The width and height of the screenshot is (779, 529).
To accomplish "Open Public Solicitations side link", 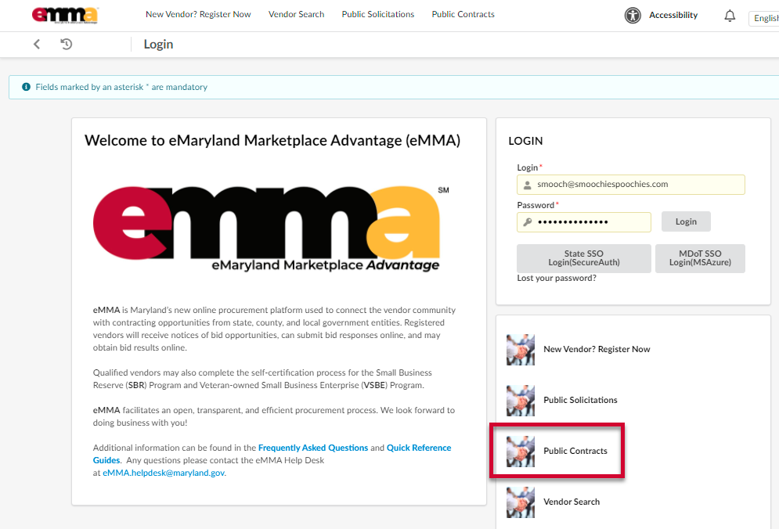I will point(580,400).
